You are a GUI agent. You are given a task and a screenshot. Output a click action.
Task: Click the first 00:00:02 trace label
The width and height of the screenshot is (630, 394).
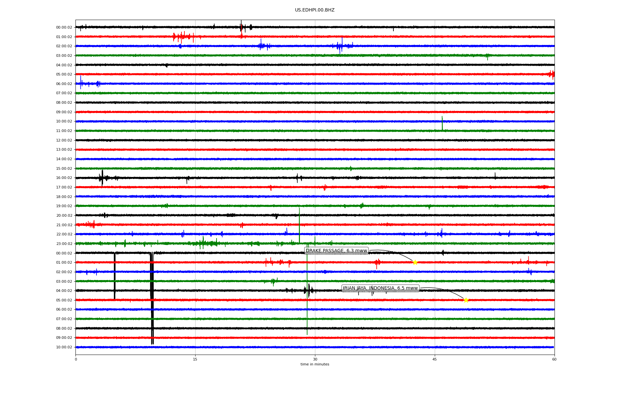pyautogui.click(x=64, y=28)
